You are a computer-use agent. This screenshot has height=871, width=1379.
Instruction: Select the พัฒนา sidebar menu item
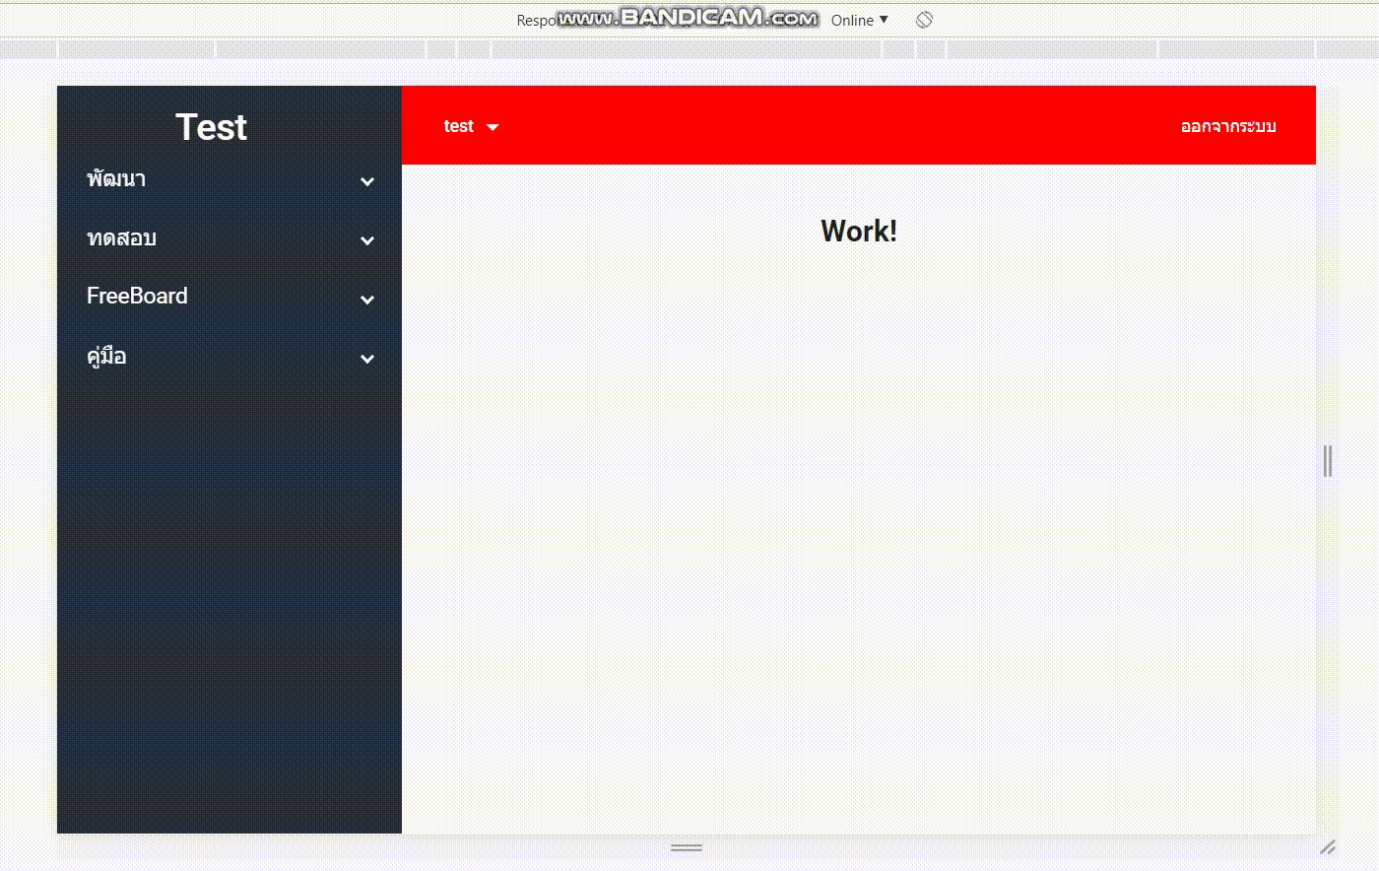(x=116, y=179)
